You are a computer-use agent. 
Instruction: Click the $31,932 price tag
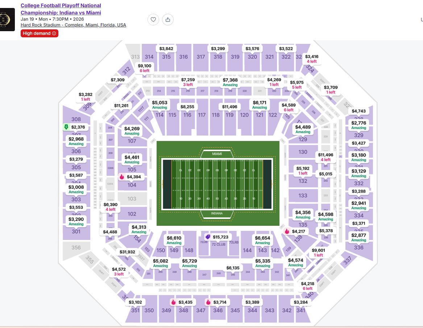pyautogui.click(x=128, y=252)
